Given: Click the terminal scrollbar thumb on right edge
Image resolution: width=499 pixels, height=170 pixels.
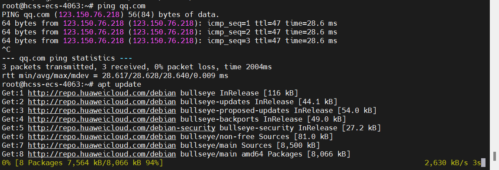Looking at the screenshot, I should click(x=495, y=156).
